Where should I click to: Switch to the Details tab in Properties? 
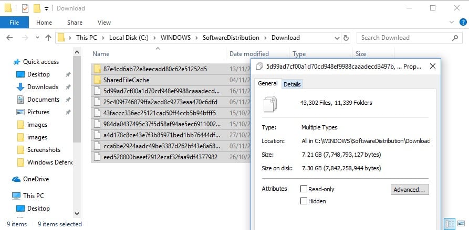pyautogui.click(x=292, y=84)
